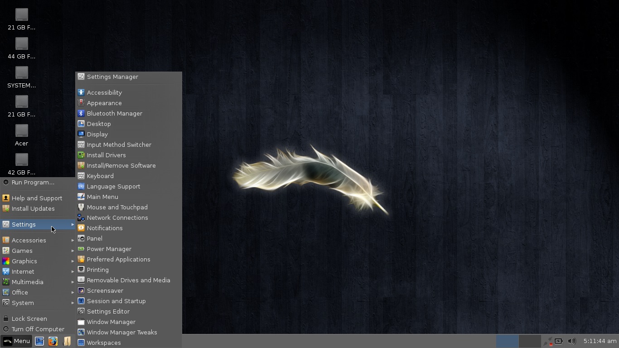Open the volume control tray icon

coord(571,341)
